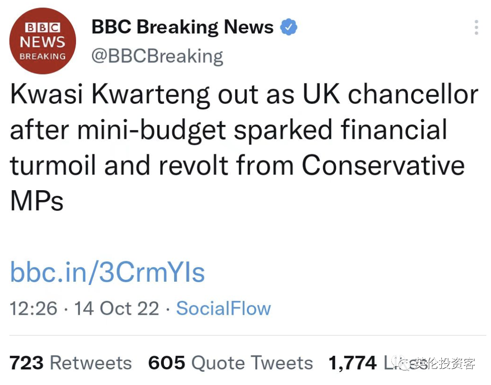Click the 英伦投资客 watermark text
The image size is (491, 385).
pyautogui.click(x=444, y=363)
